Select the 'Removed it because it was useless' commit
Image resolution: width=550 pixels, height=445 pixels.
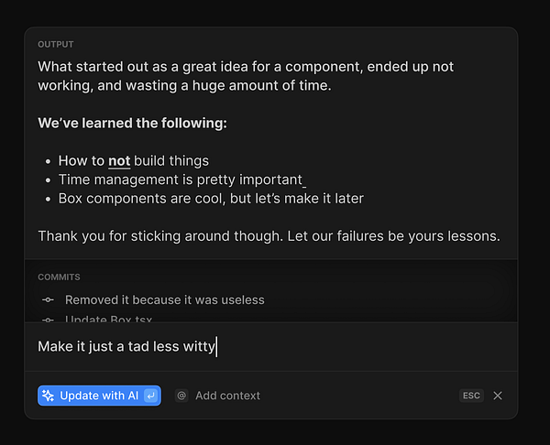pos(165,300)
